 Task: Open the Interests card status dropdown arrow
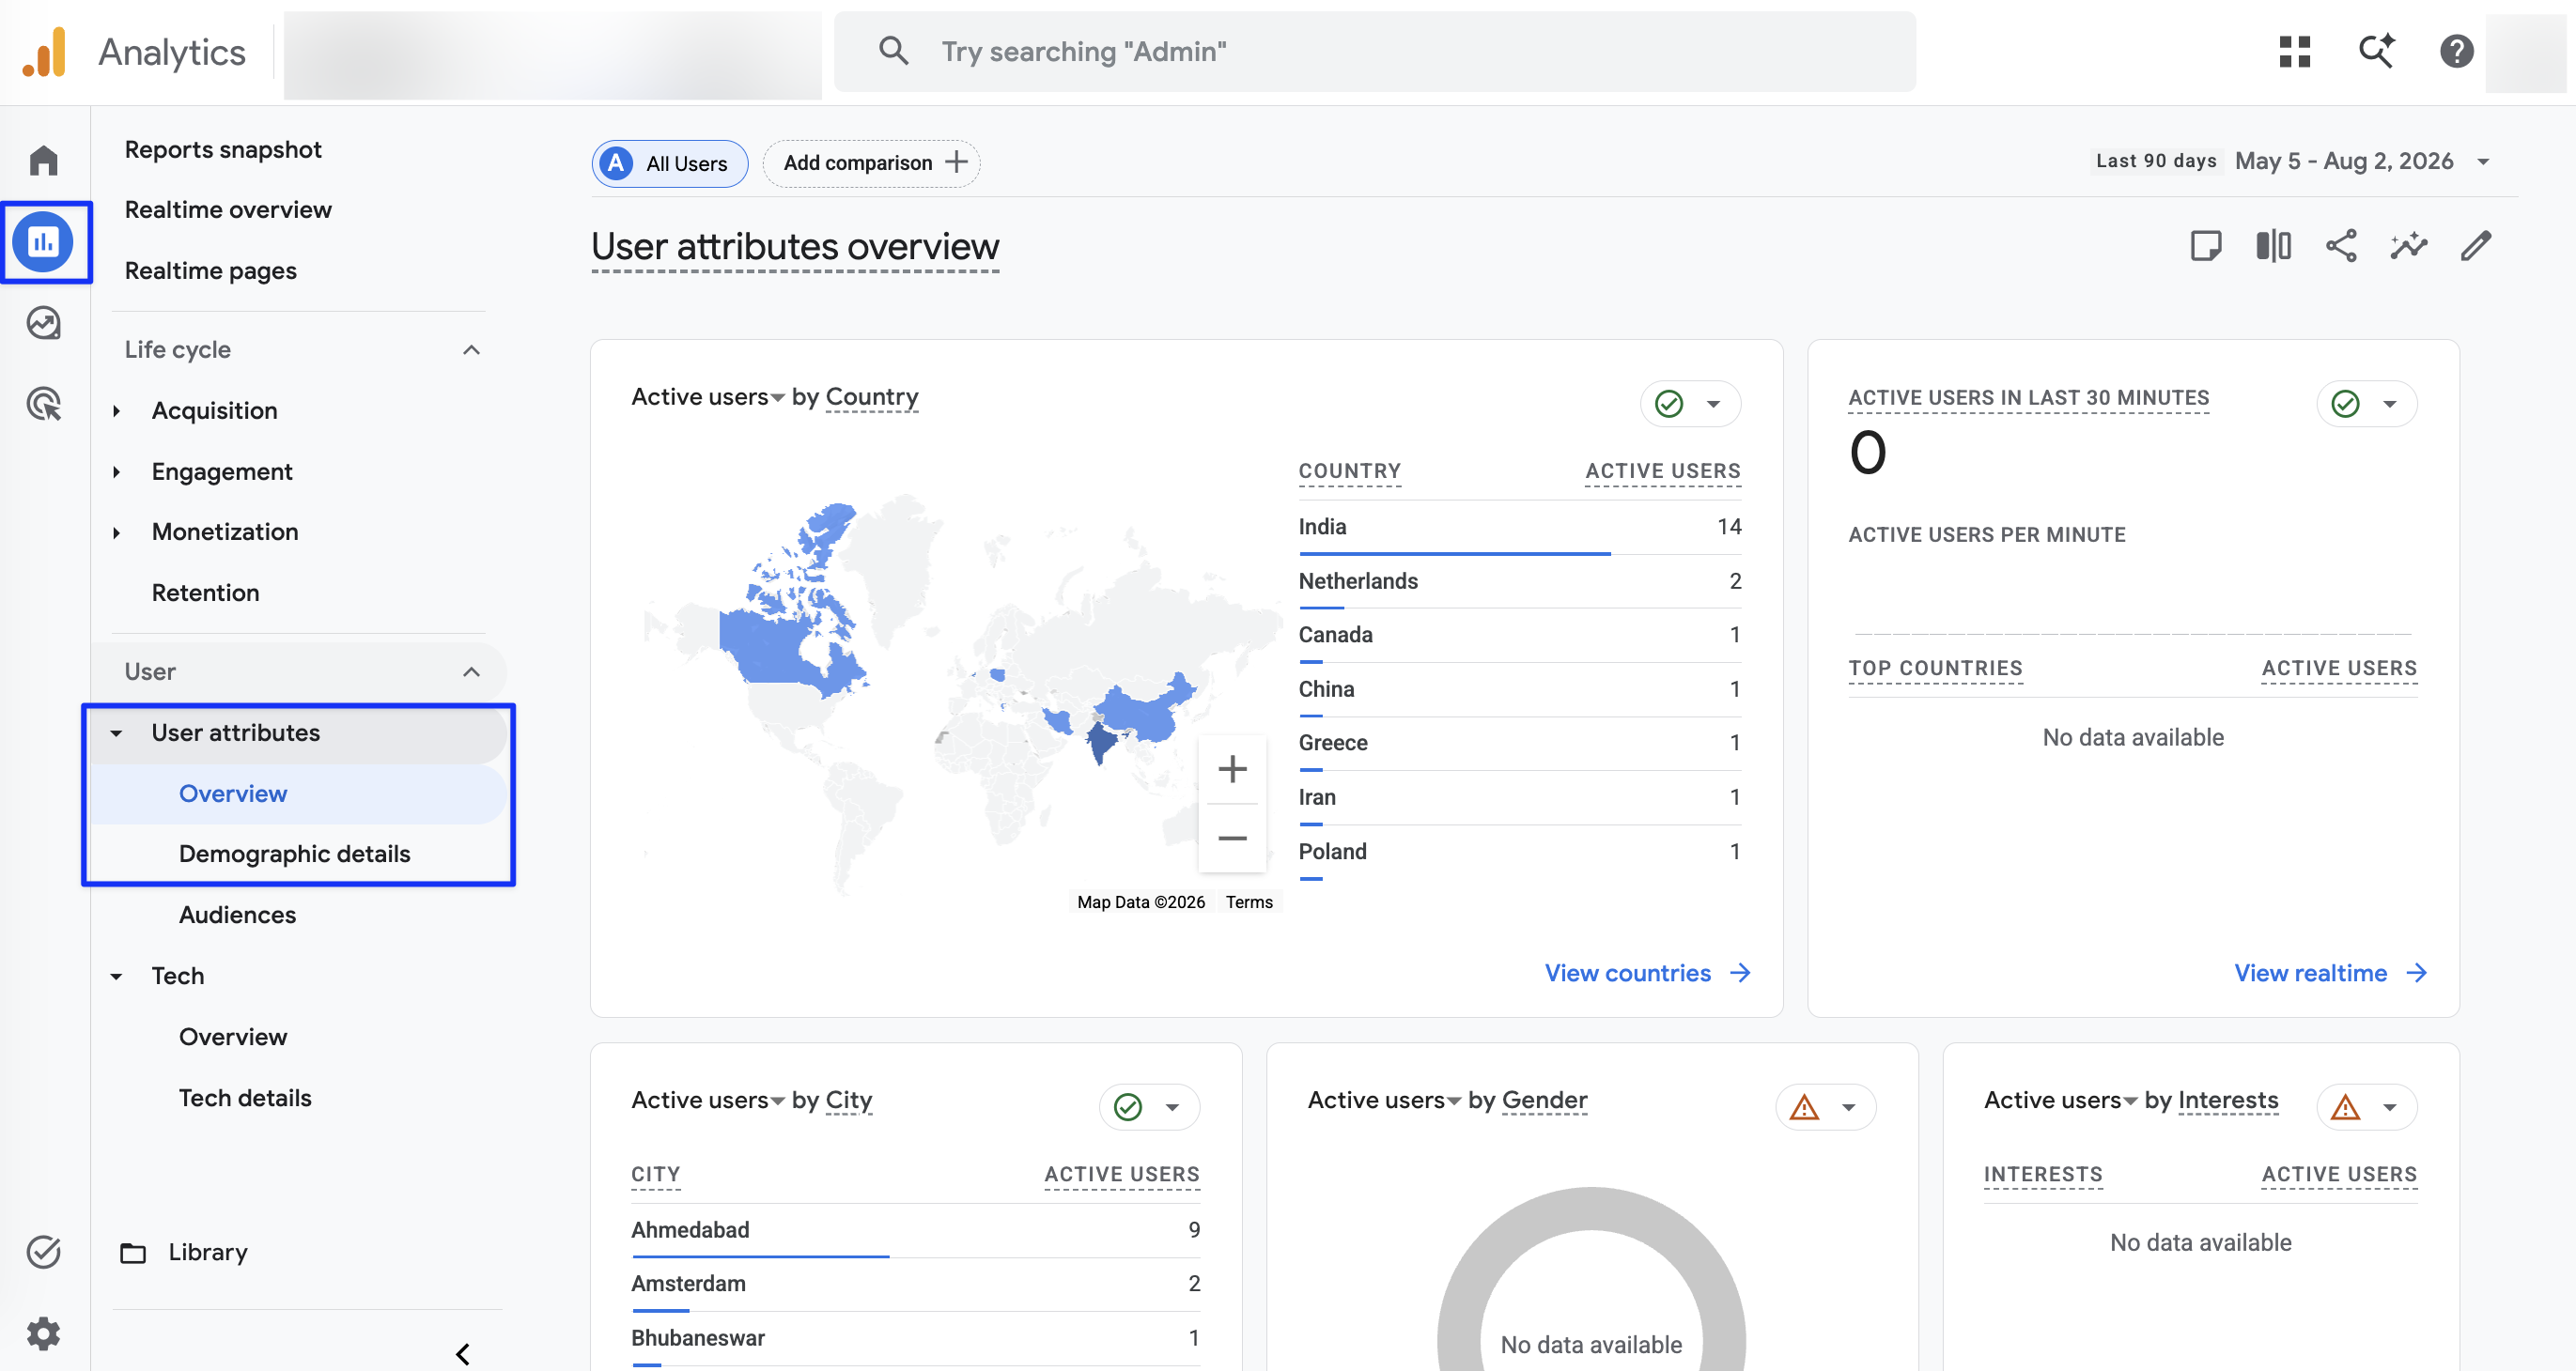(x=2390, y=1107)
